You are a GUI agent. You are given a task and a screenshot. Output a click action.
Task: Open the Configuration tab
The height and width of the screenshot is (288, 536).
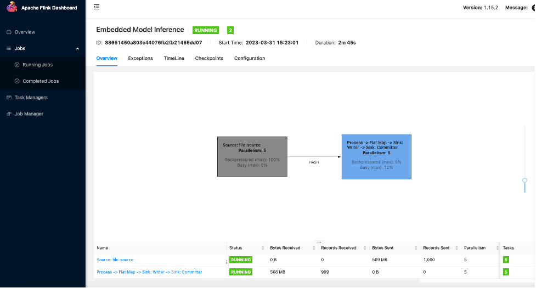pyautogui.click(x=250, y=58)
